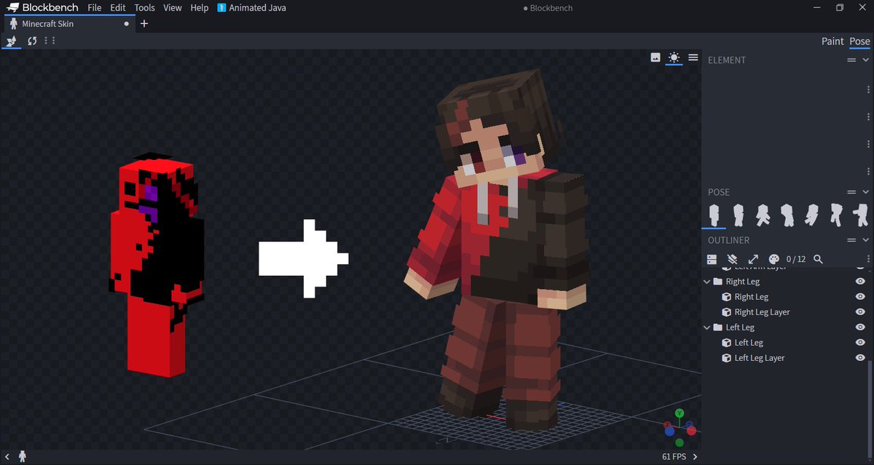Close the Minecraft Skin tab via dot
This screenshot has height=465, width=874.
point(127,24)
